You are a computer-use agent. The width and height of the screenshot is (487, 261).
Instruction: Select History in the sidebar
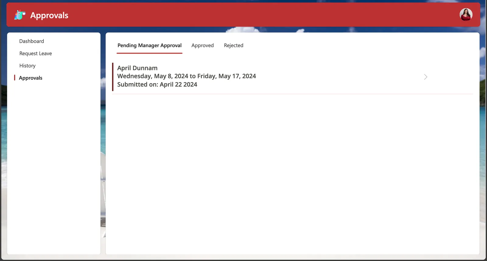[x=27, y=66]
